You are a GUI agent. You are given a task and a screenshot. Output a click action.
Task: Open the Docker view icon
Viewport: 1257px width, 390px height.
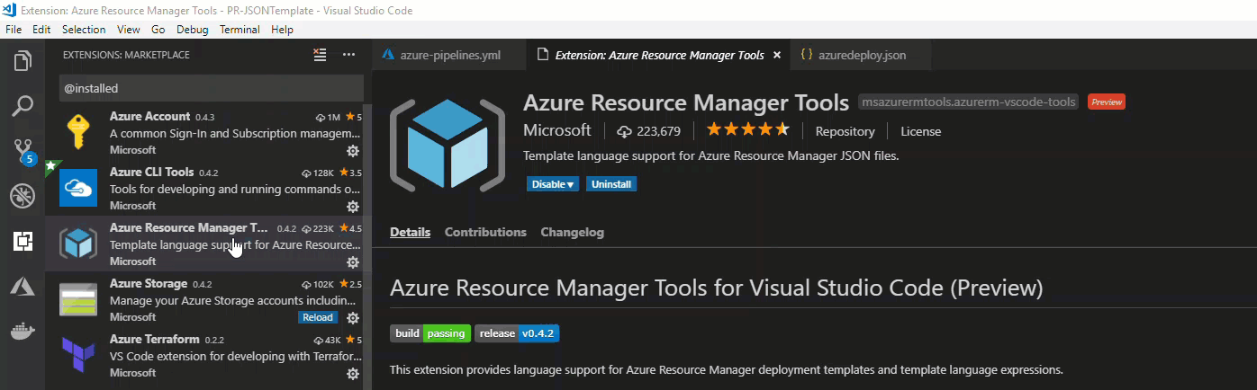[x=23, y=330]
